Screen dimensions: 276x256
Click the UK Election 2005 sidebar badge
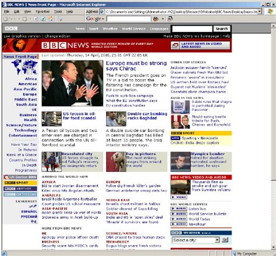click(20, 177)
